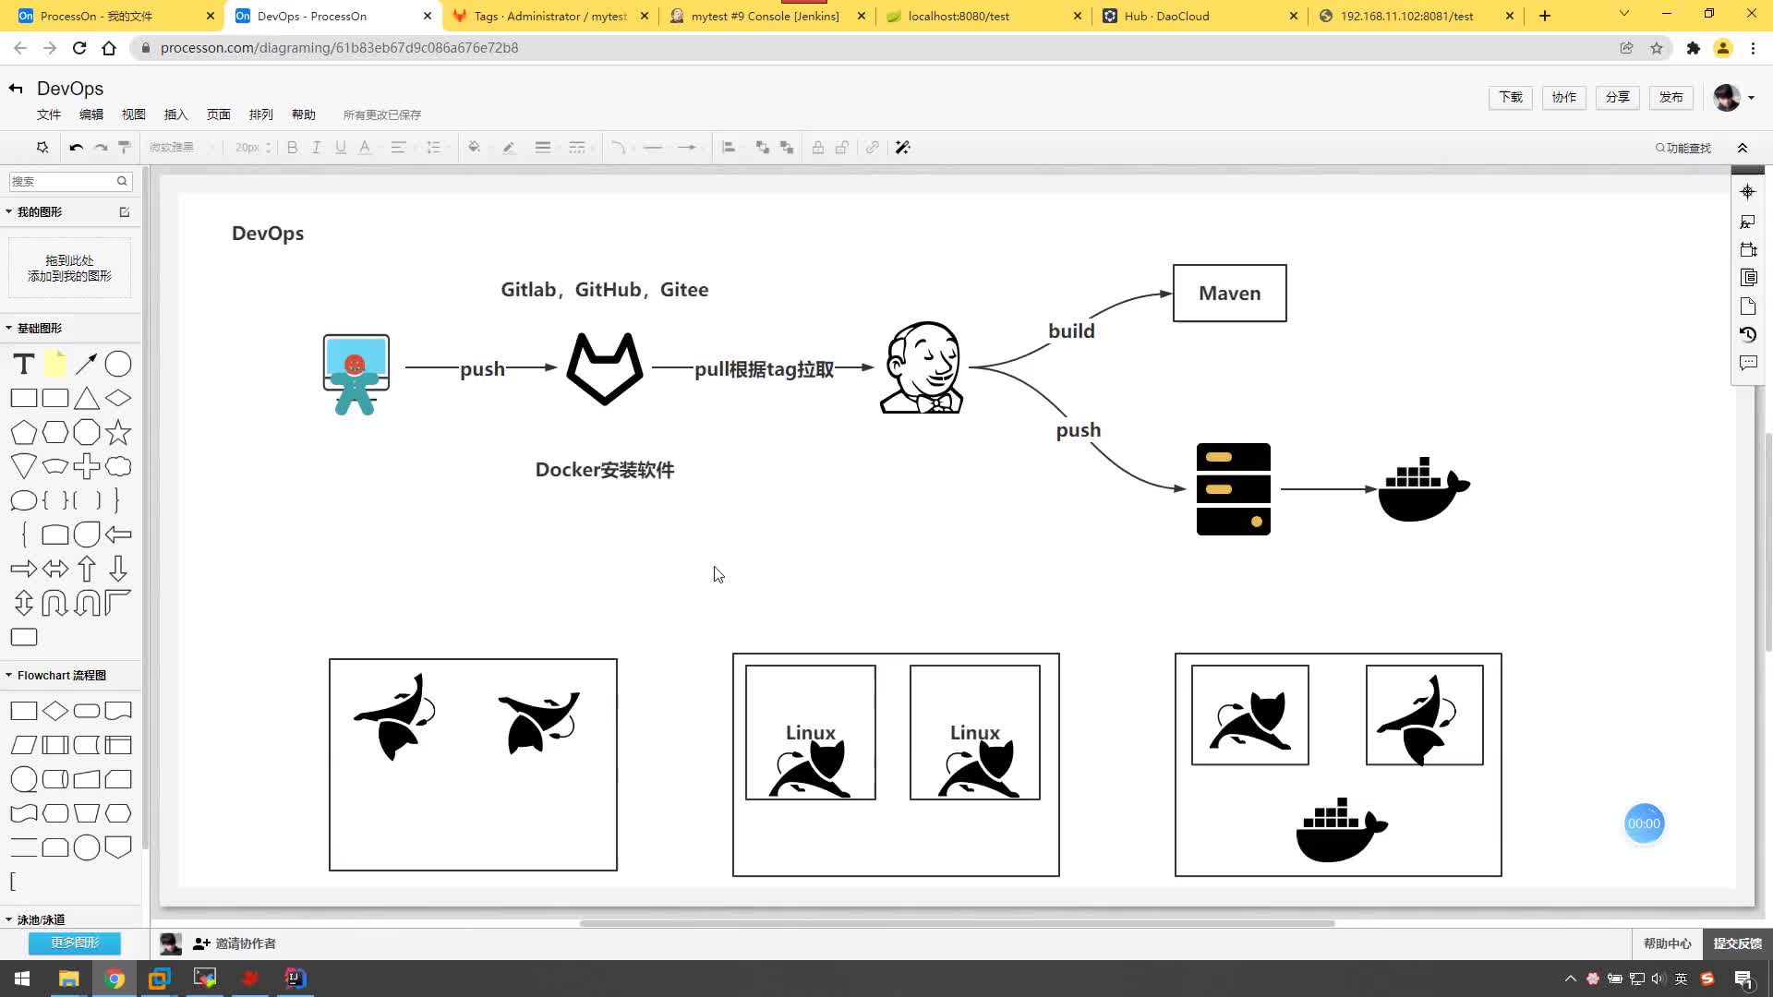Open the font family dropdown
1773x997 pixels.
180,148
